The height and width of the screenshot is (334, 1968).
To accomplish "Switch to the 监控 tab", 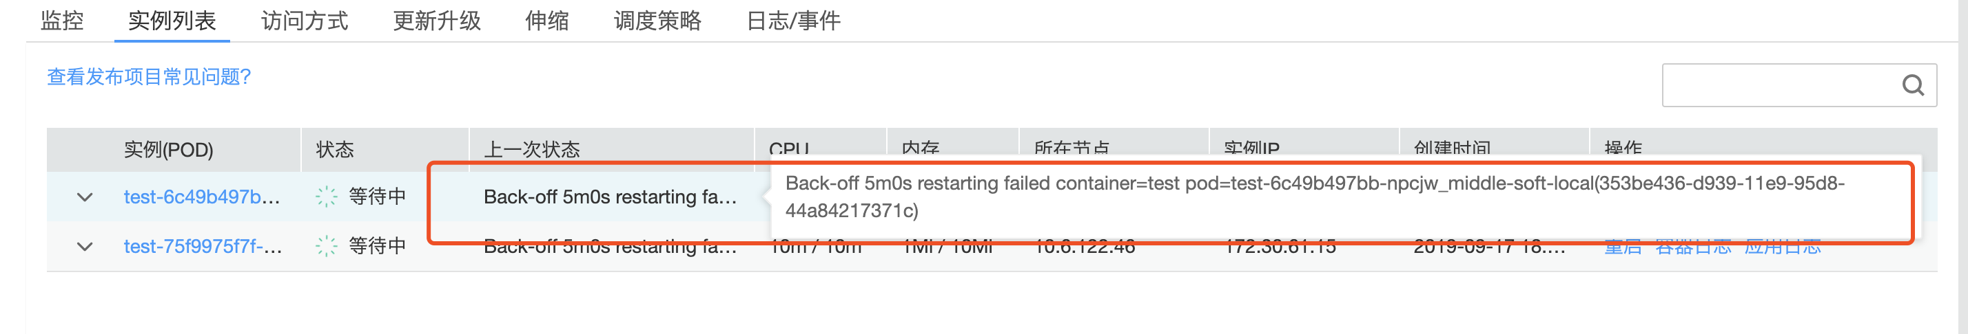I will 62,21.
